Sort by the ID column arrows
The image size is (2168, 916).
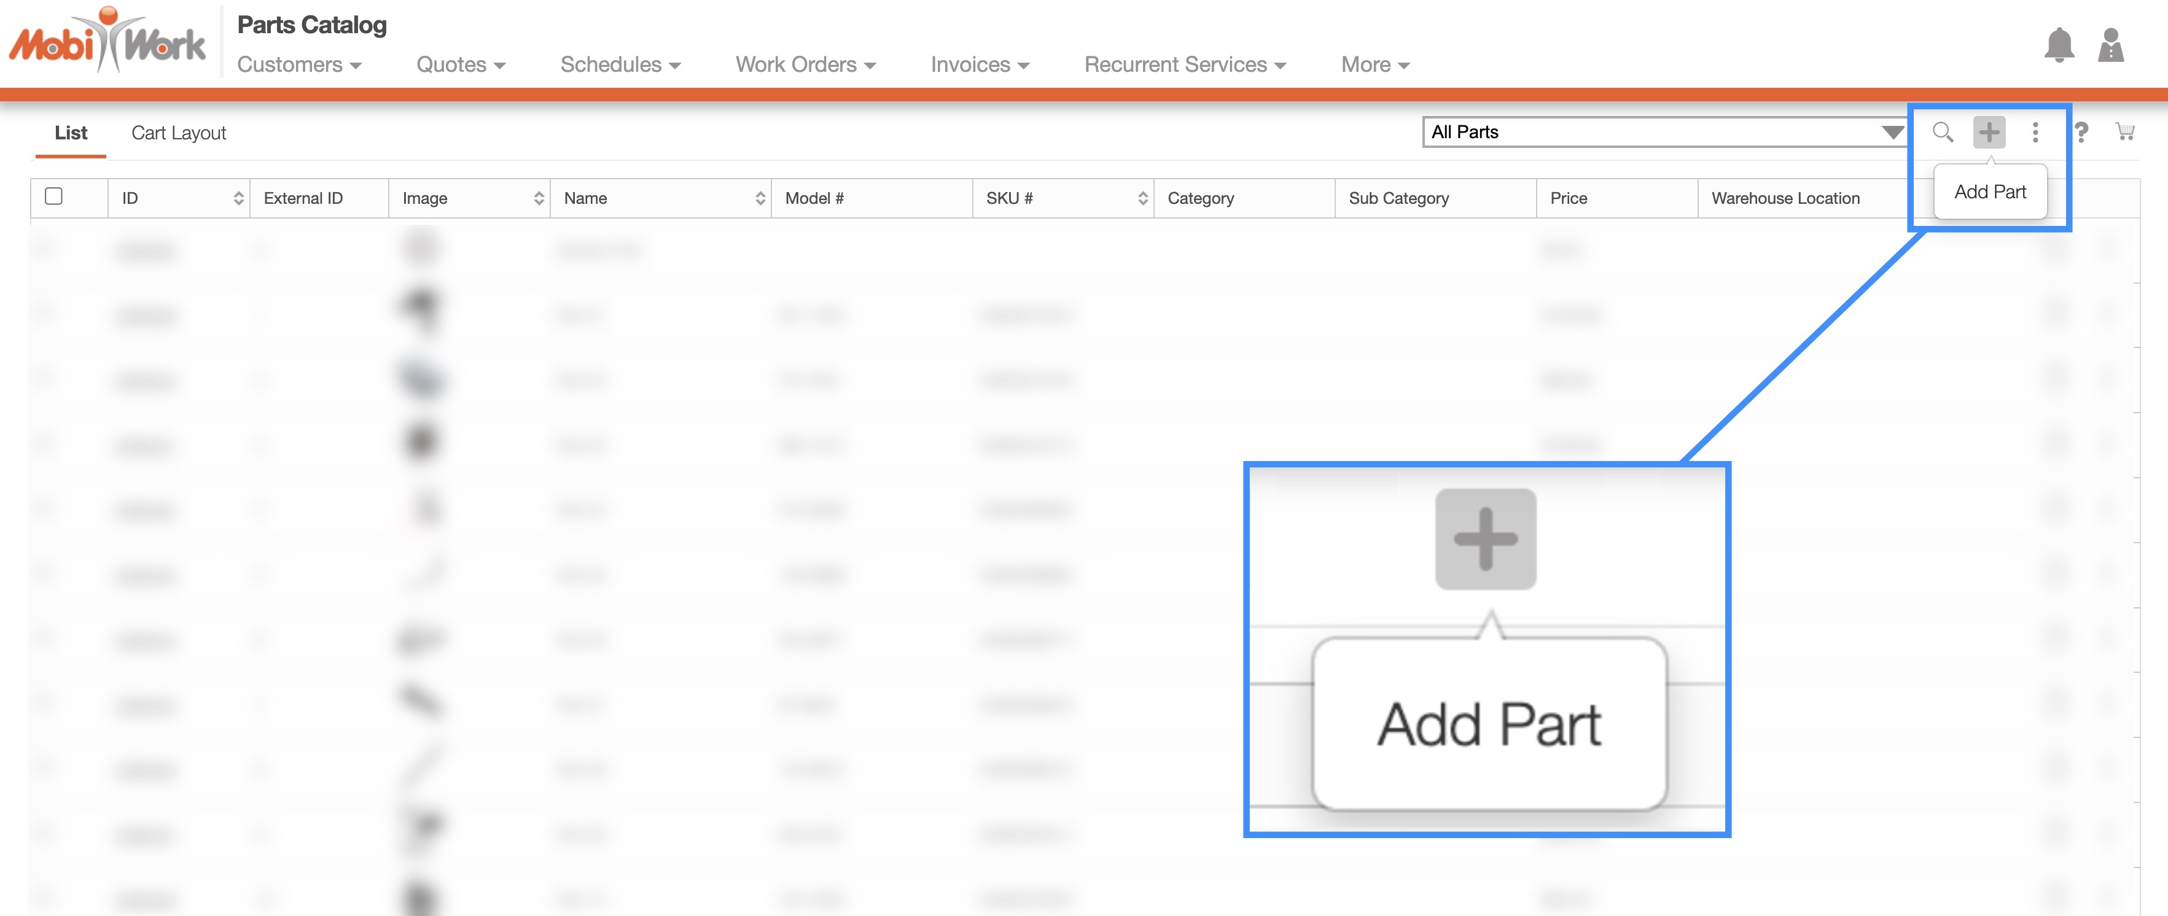238,198
